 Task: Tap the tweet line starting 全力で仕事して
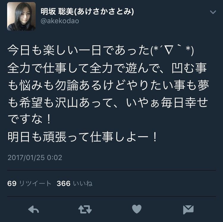tap(107, 68)
